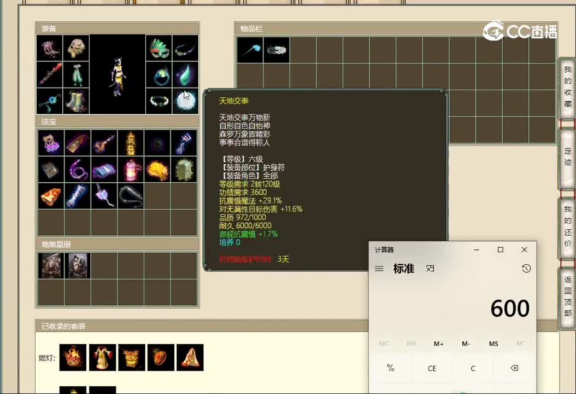This screenshot has width=576, height=394.
Task: Inspect the purple tassel charm treasure
Action: [104, 196]
